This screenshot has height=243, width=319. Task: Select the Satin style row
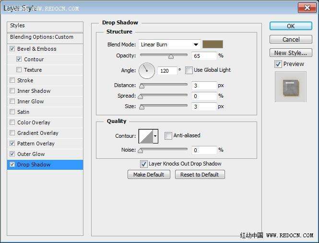[x=45, y=112]
